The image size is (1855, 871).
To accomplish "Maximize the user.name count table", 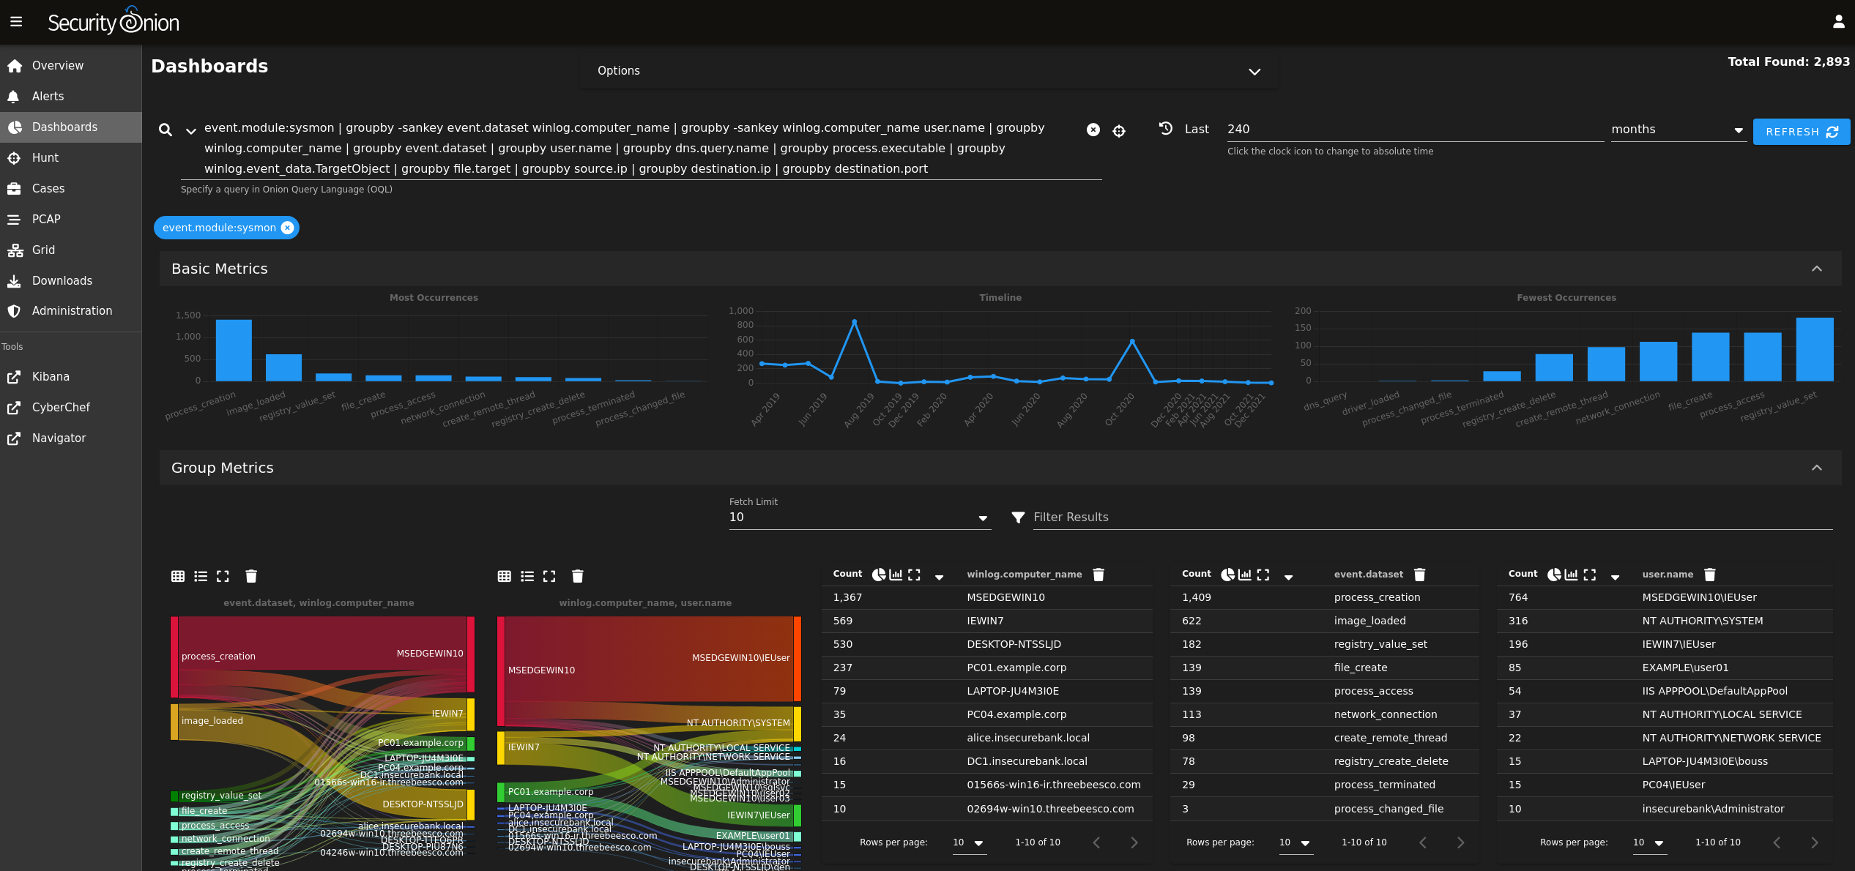I will pos(1588,575).
